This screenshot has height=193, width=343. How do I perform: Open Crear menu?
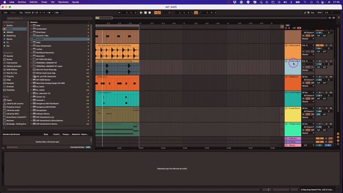44,2
